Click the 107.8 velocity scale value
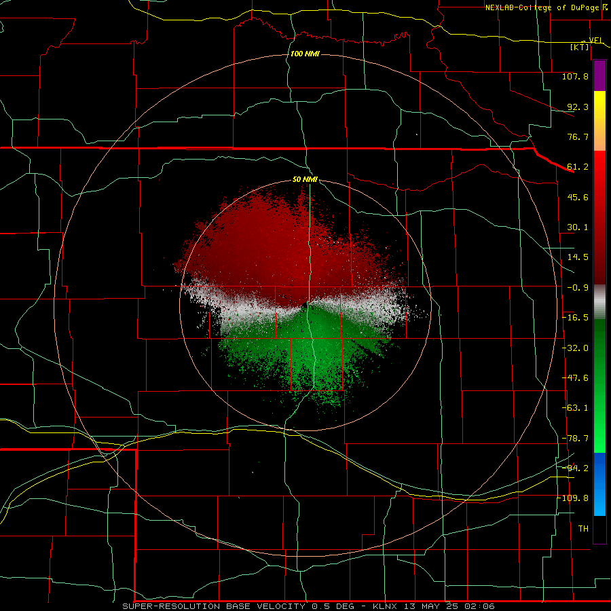The height and width of the screenshot is (611, 611). coord(575,76)
